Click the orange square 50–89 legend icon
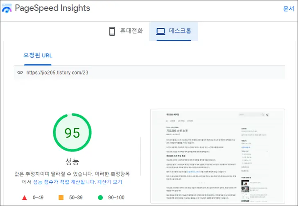Screen dimensions: 298x206 coord(61,197)
